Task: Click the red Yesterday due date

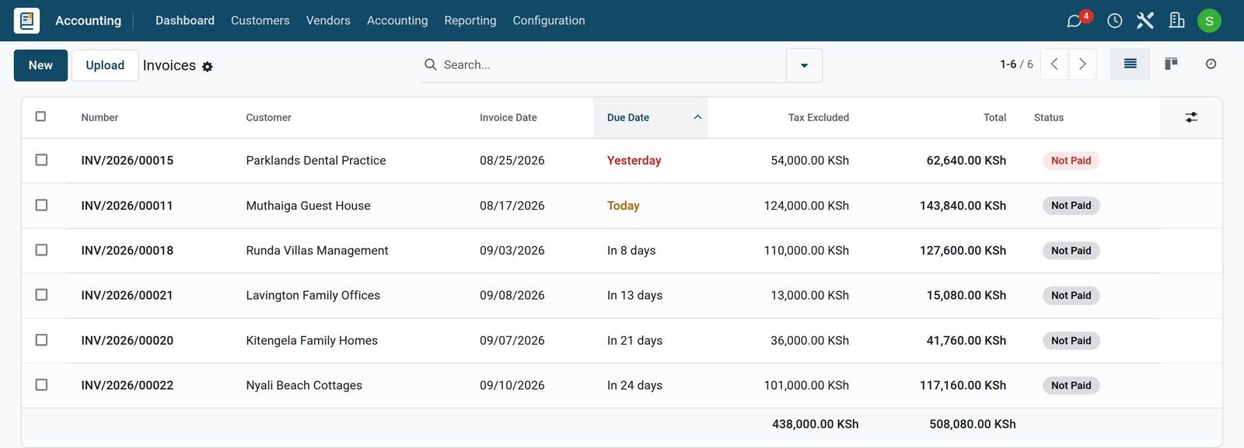Action: click(x=634, y=160)
